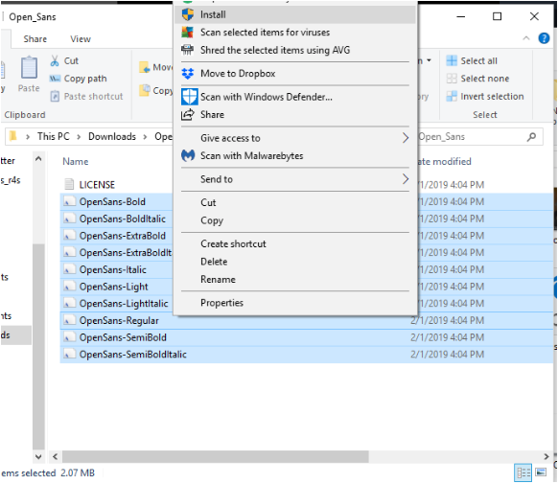Click the horizontal scrollbar thumb

coord(216,456)
